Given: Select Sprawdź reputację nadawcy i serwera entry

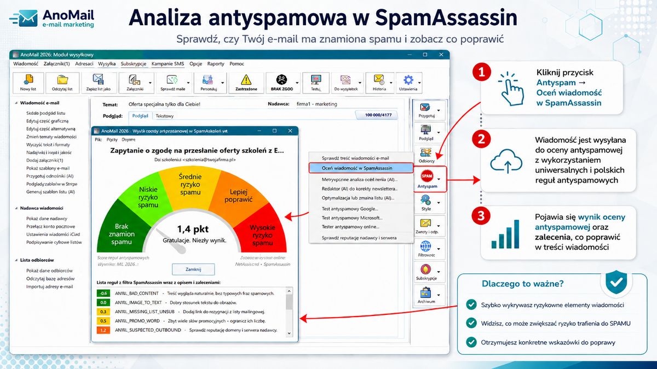Looking at the screenshot, I should pos(360,238).
